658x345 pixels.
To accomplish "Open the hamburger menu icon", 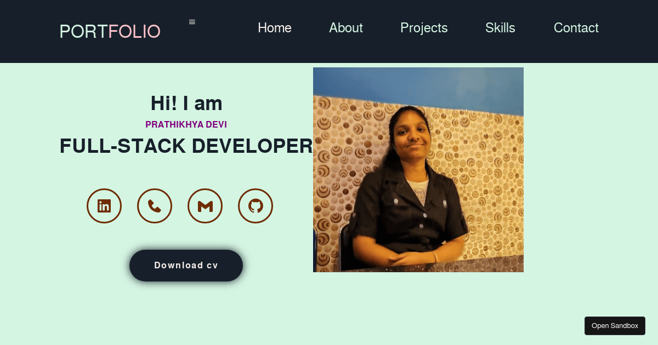I will tap(192, 21).
